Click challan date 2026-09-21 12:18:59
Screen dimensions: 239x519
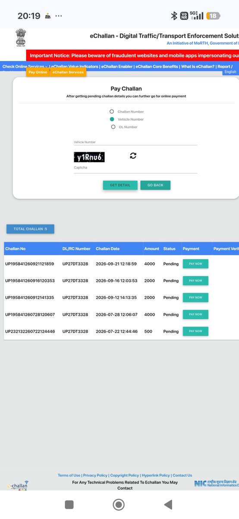pos(116,264)
